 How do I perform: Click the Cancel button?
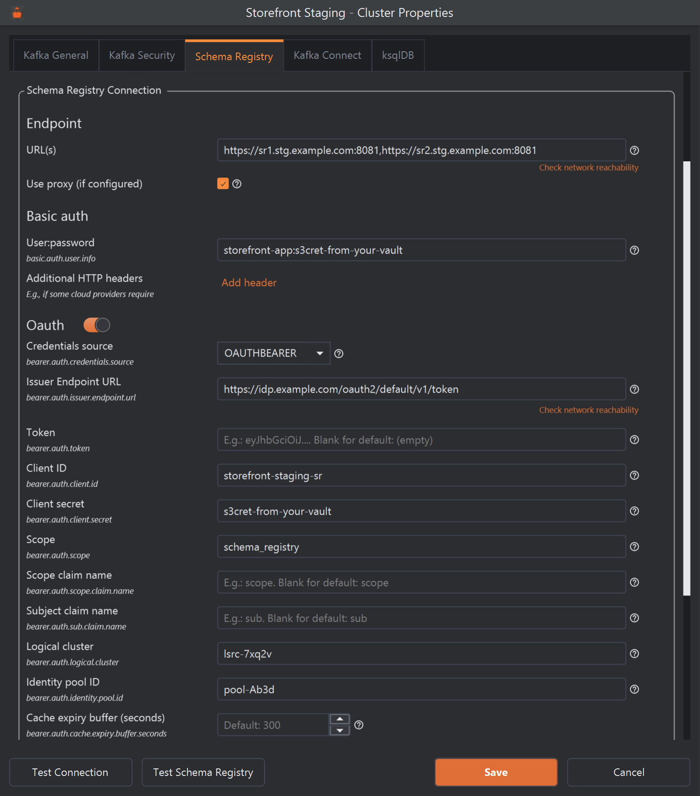pos(629,772)
